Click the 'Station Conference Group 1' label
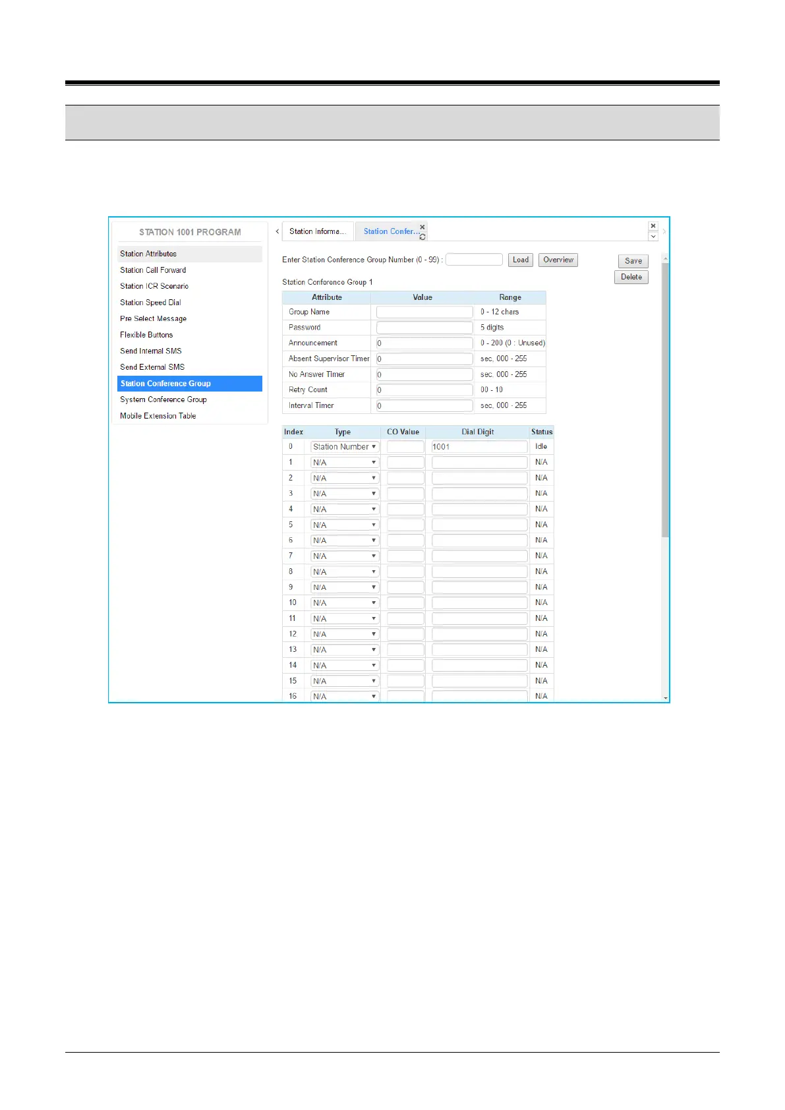785x1110 pixels. pyautogui.click(x=328, y=282)
